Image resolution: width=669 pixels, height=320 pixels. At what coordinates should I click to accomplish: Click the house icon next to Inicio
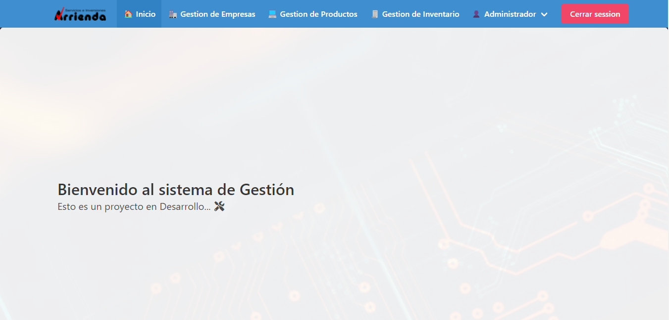[128, 14]
